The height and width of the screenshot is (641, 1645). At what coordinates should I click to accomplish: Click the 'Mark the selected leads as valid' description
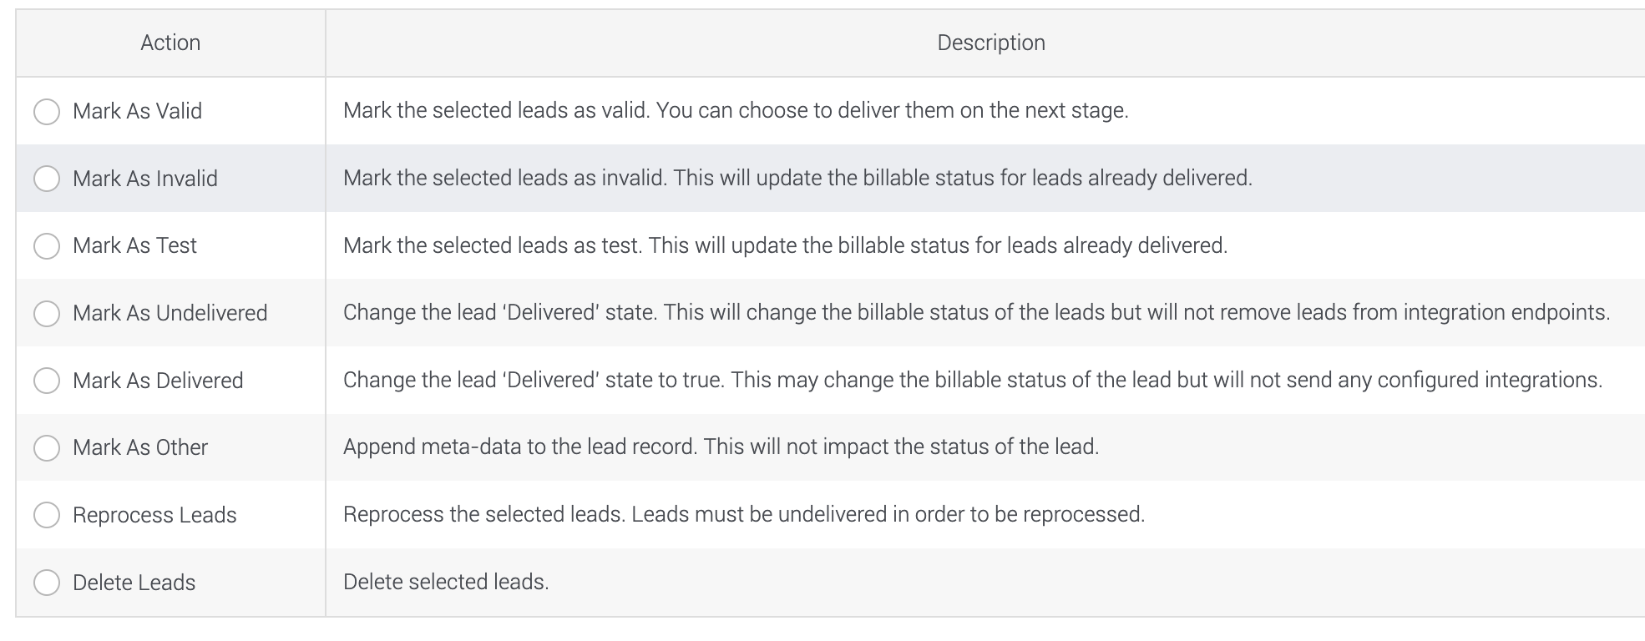[736, 110]
